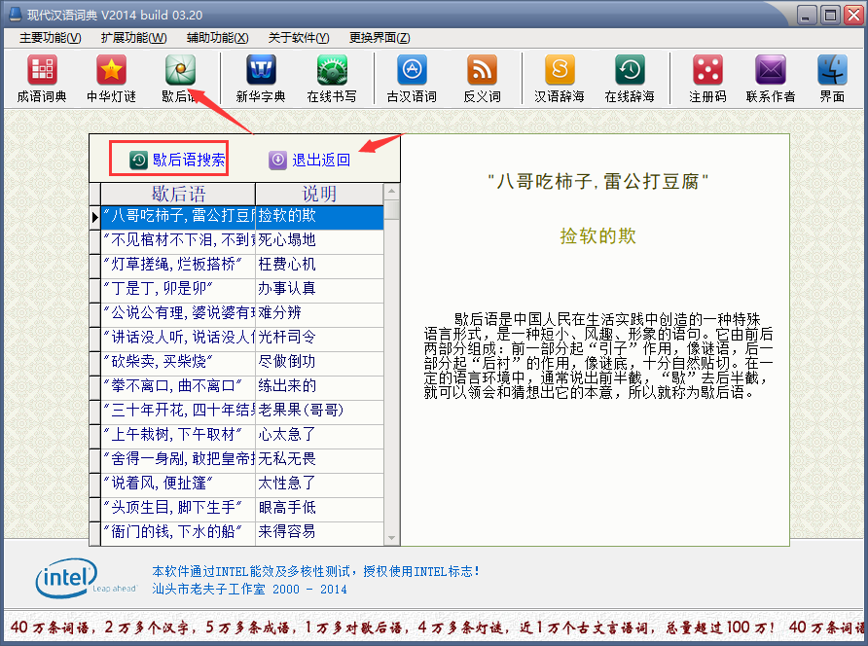The width and height of the screenshot is (868, 646).
Task: Click the 退出返回 exit button
Action: [x=309, y=160]
